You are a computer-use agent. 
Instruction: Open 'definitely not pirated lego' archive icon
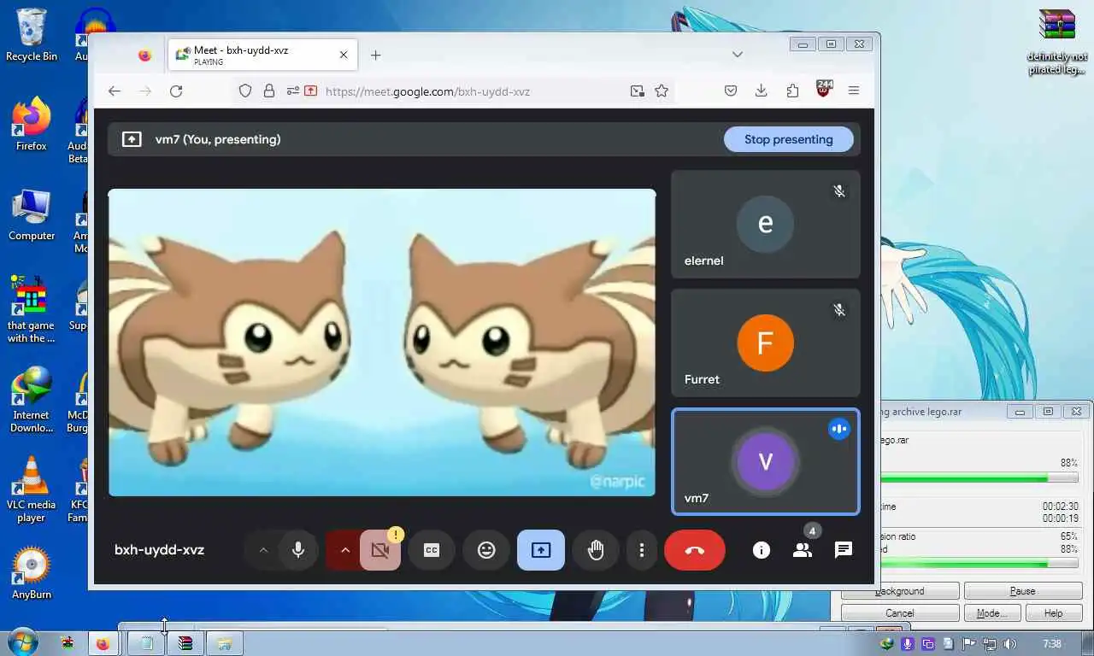[x=1057, y=41]
